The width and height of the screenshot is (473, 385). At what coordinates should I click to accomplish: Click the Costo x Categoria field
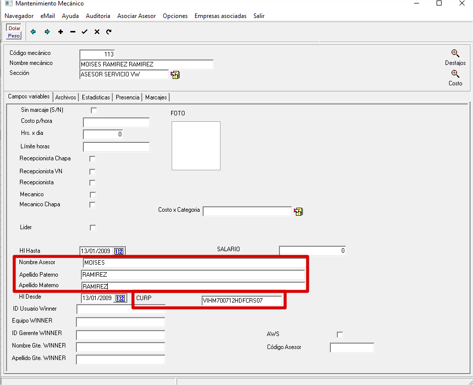[247, 211]
